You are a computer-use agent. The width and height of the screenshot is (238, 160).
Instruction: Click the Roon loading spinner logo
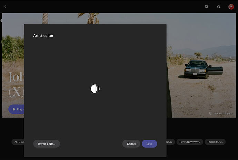(x=95, y=89)
